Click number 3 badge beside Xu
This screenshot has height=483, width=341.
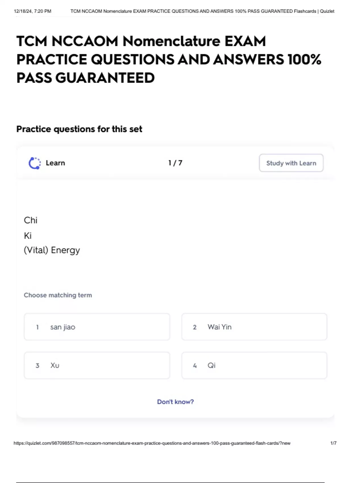coord(37,365)
